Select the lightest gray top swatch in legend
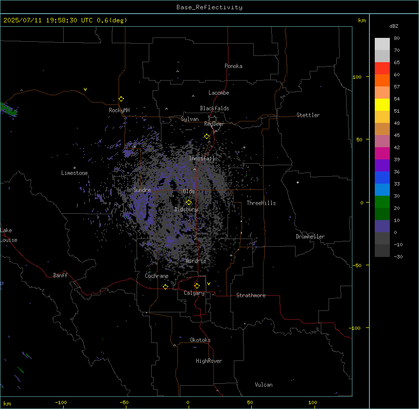This screenshot has width=419, height=409. click(x=382, y=44)
